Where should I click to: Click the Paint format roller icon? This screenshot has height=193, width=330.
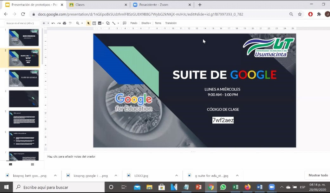[70, 23]
